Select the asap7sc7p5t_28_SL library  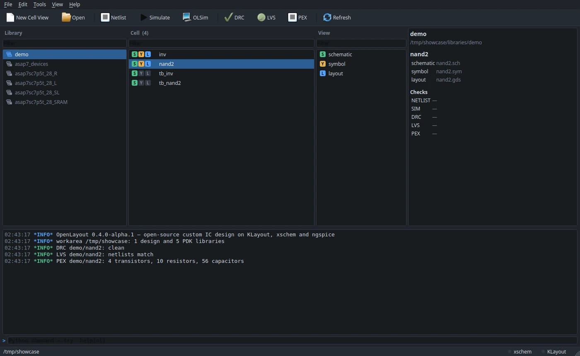click(x=64, y=92)
